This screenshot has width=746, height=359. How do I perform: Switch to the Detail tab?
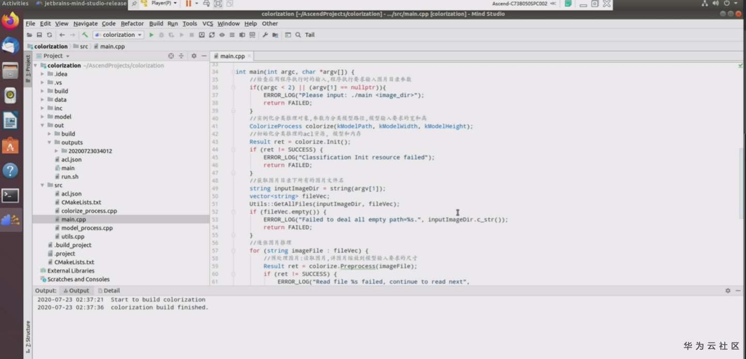109,291
